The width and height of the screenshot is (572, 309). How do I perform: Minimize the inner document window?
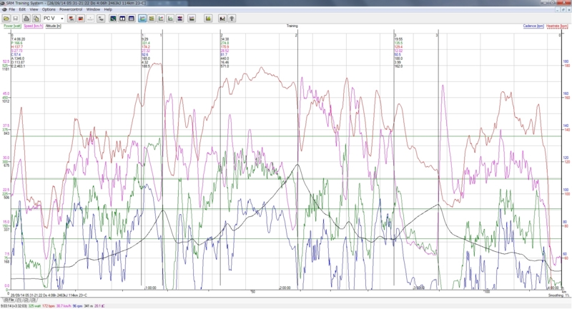[x=558, y=9]
